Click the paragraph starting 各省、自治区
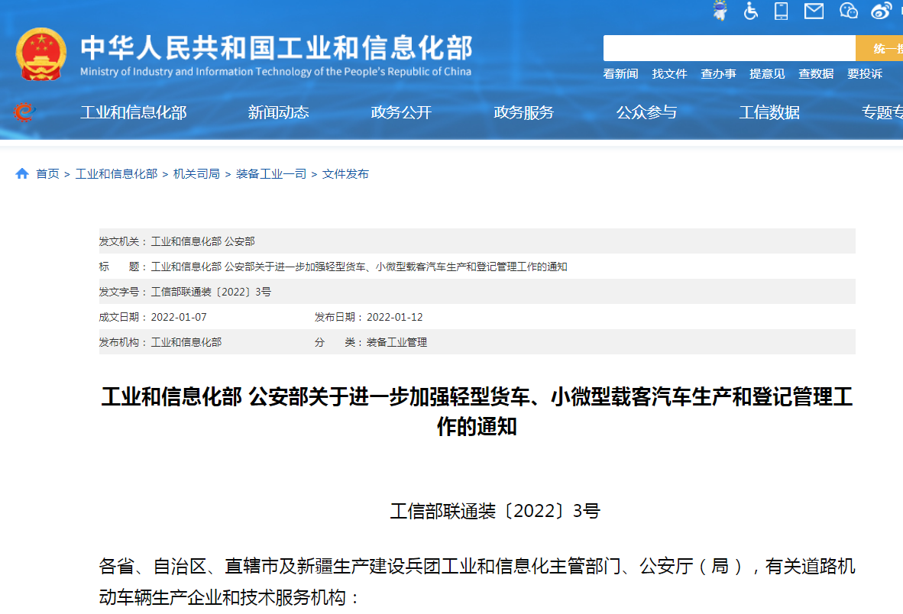This screenshot has height=614, width=903. (x=477, y=582)
